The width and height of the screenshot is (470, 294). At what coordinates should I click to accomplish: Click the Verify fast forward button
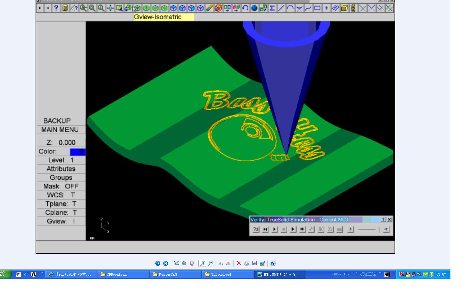pos(303,229)
